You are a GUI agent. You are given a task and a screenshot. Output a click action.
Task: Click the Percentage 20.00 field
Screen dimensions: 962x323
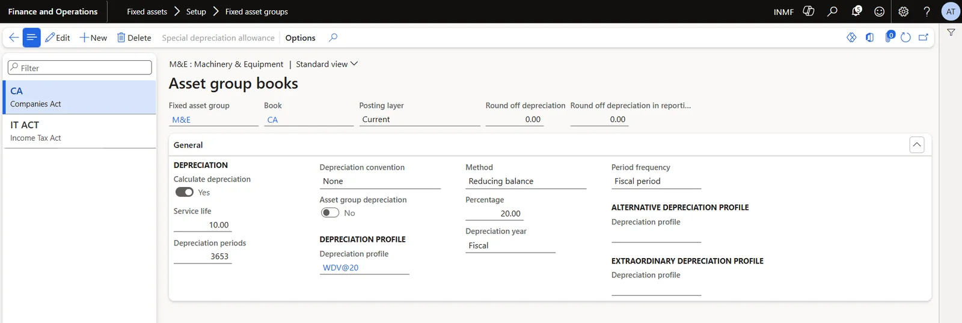click(x=494, y=214)
